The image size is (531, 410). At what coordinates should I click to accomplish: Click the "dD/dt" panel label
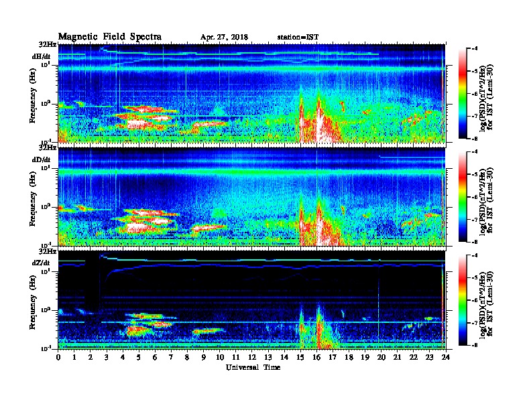pyautogui.click(x=42, y=159)
